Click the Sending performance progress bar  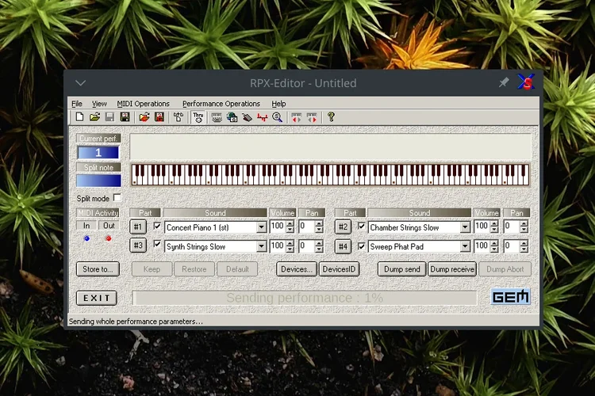pyautogui.click(x=305, y=298)
